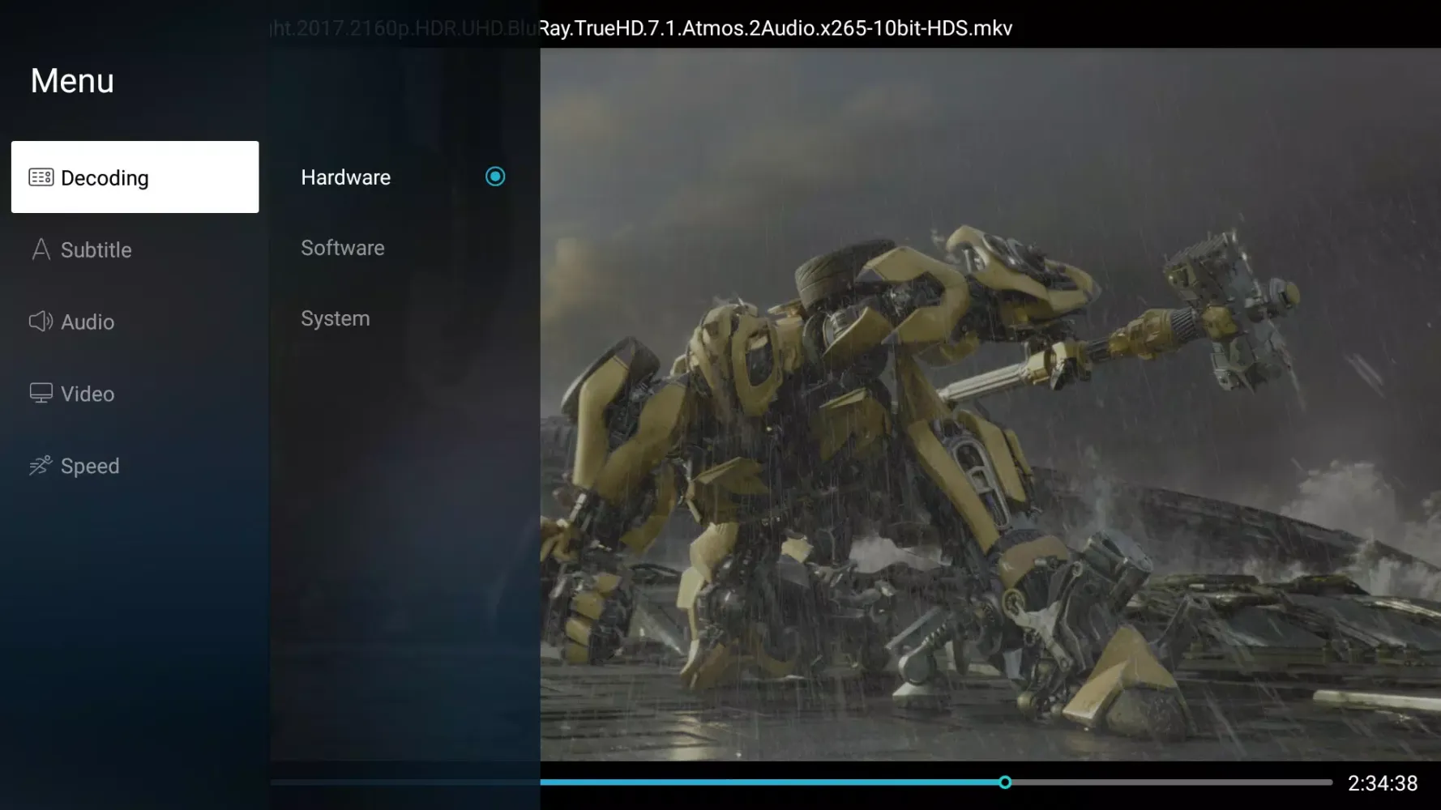Select the Hardware decoding radio button
This screenshot has width=1441, height=810.
click(495, 177)
